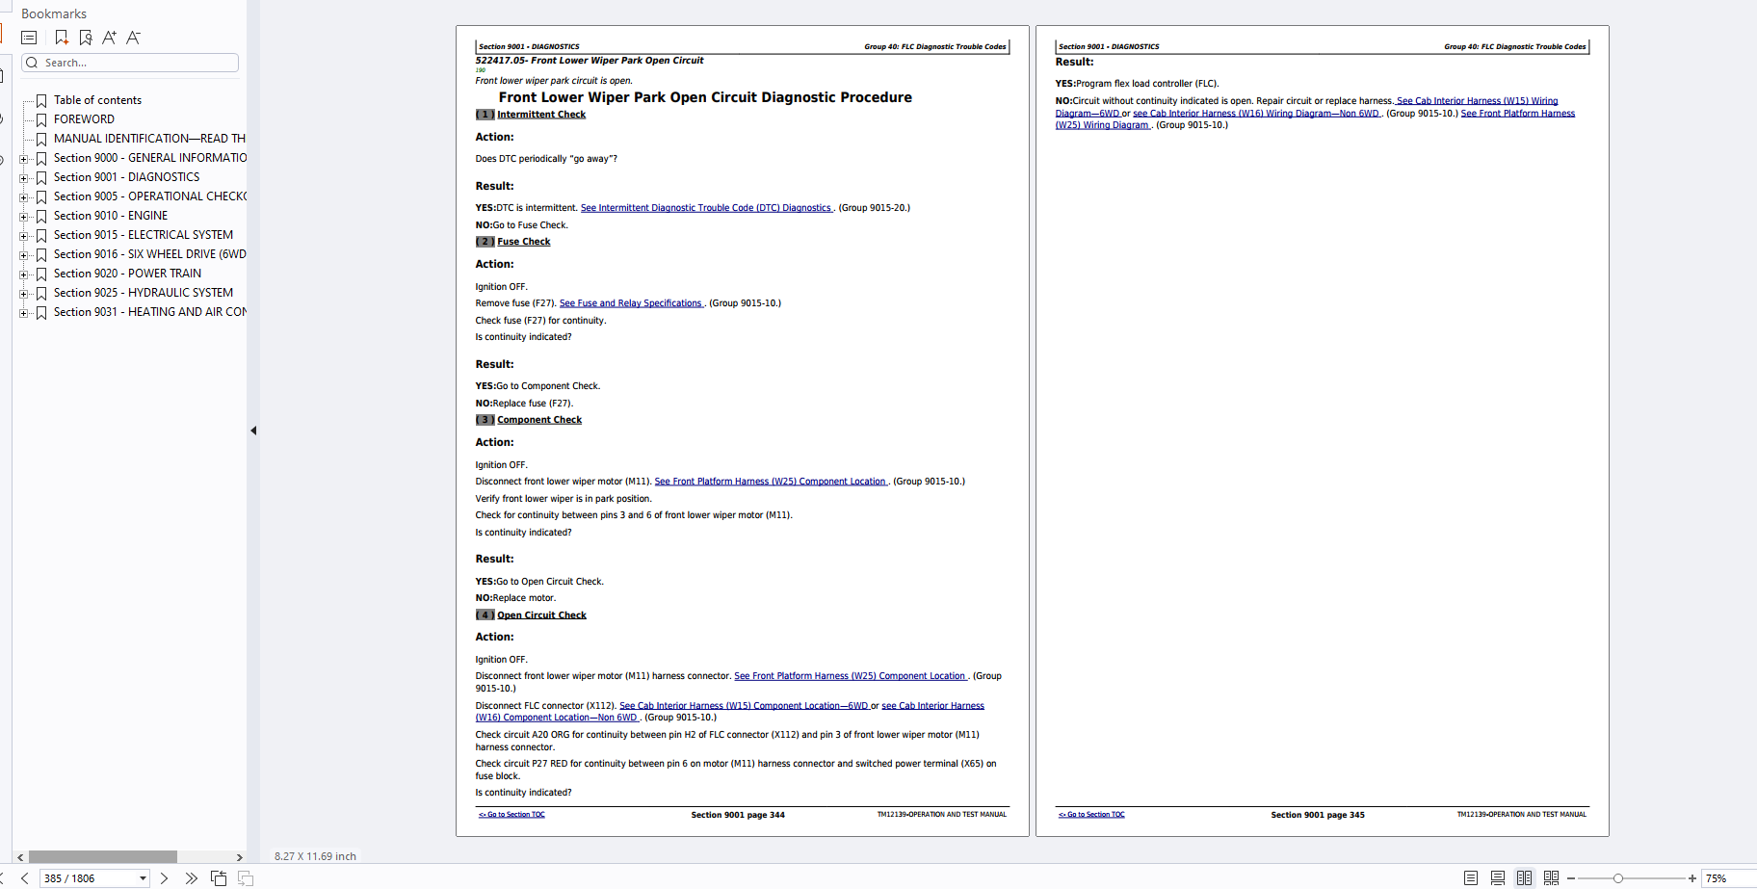The image size is (1757, 889).
Task: Switch to single page view
Action: (1470, 878)
